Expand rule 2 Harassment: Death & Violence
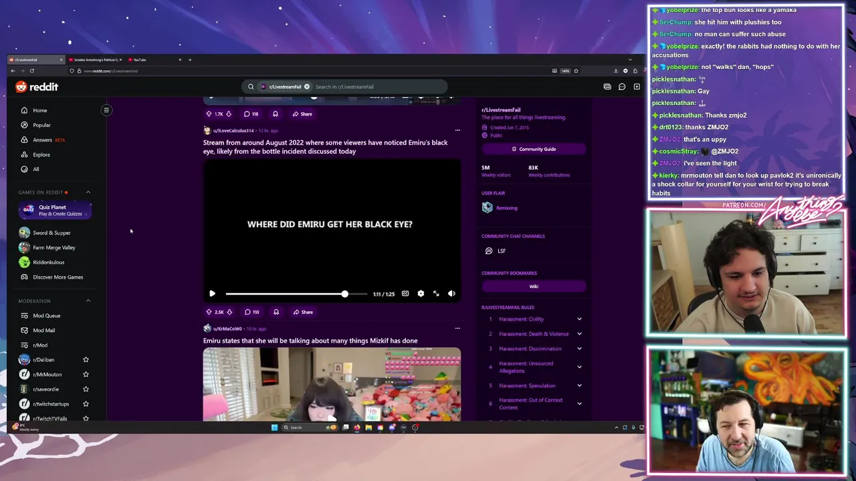 tap(579, 334)
